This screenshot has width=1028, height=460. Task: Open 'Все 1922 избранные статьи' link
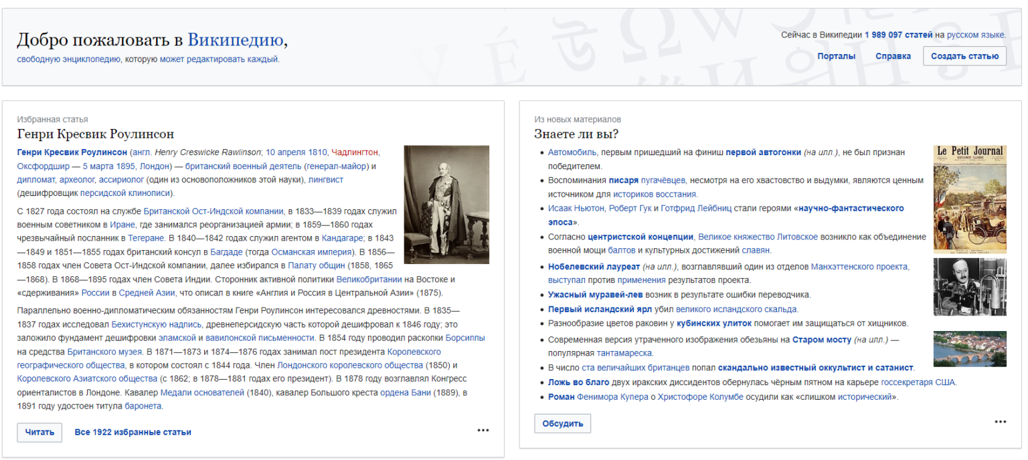(x=133, y=433)
